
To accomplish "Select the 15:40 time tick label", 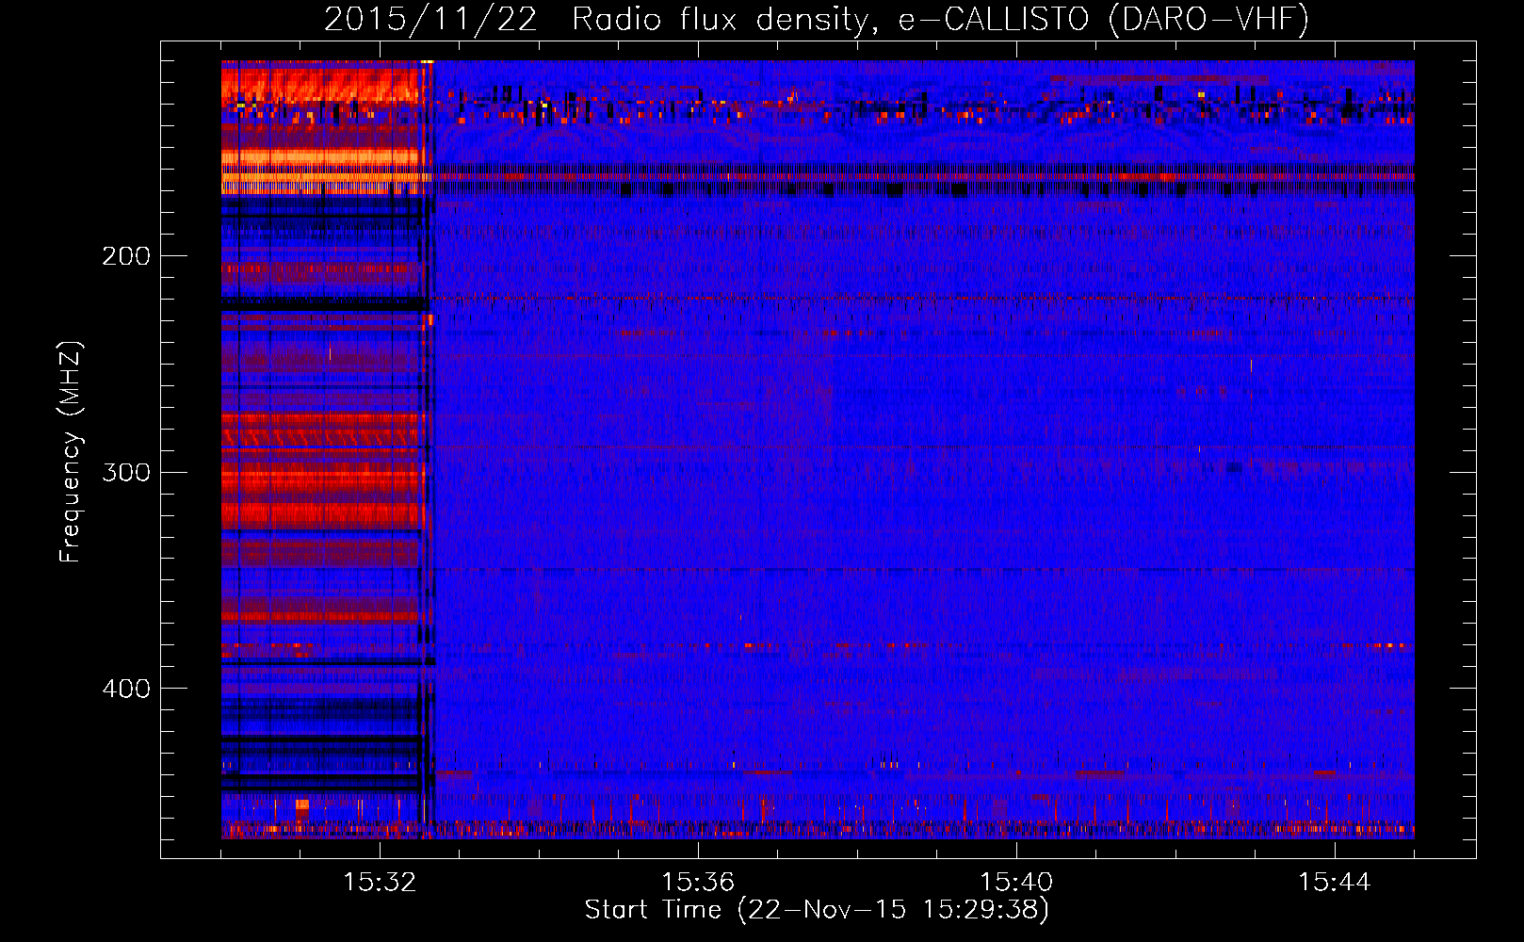I will pos(1016,883).
